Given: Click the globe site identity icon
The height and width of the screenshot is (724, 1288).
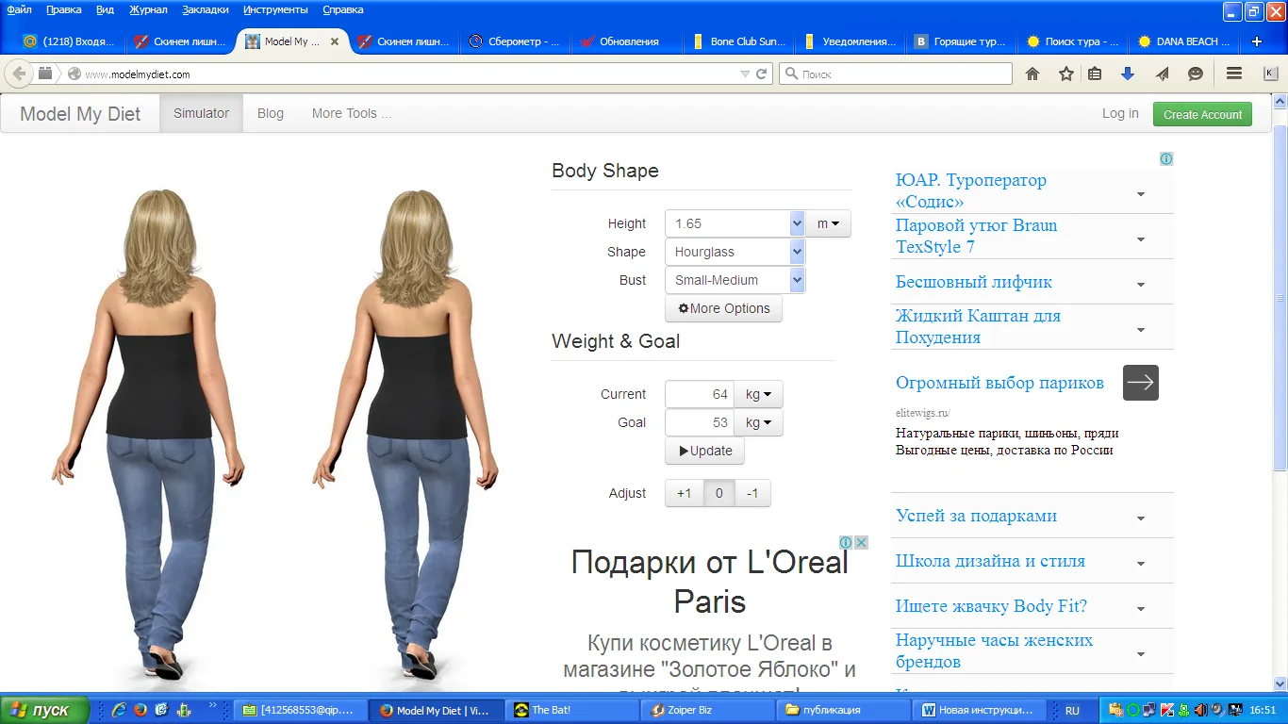Looking at the screenshot, I should coord(74,74).
